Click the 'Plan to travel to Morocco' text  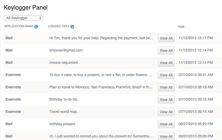point(101,87)
